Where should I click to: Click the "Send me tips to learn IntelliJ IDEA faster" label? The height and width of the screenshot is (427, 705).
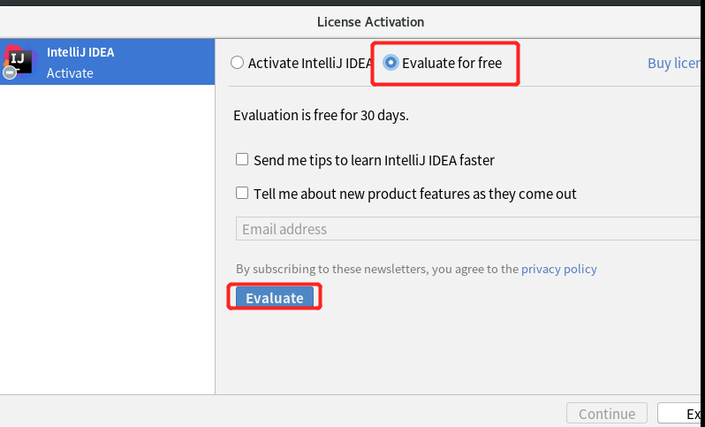pyautogui.click(x=374, y=161)
